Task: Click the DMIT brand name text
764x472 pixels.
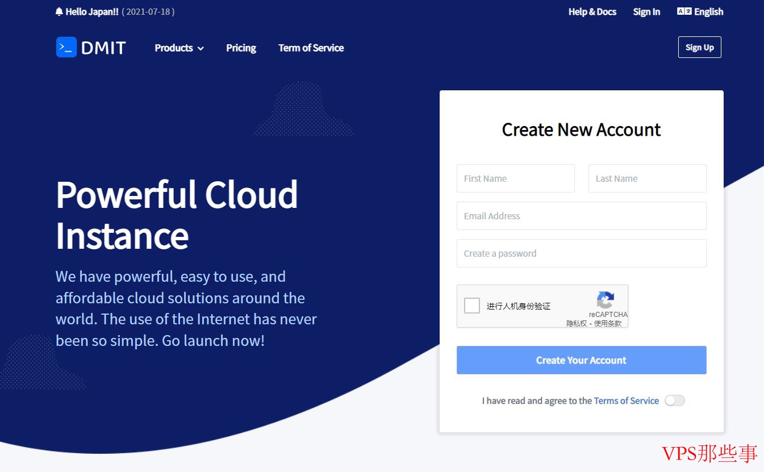Action: 103,48
